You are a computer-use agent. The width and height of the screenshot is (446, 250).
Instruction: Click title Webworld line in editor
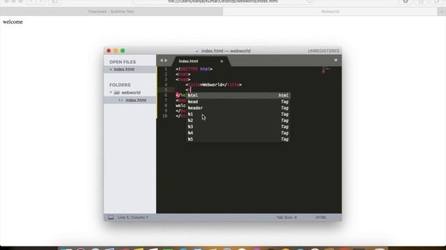point(214,85)
